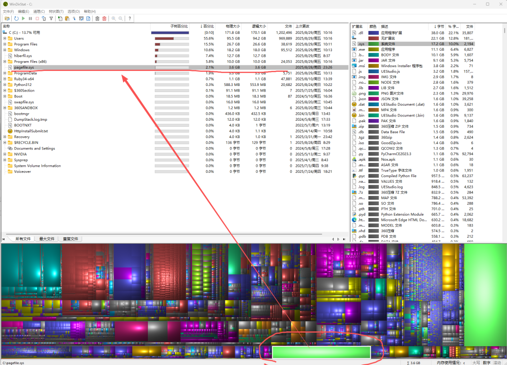This screenshot has height=365, width=507.
Task: Sort by the 物理大小 column header
Action: [x=232, y=26]
